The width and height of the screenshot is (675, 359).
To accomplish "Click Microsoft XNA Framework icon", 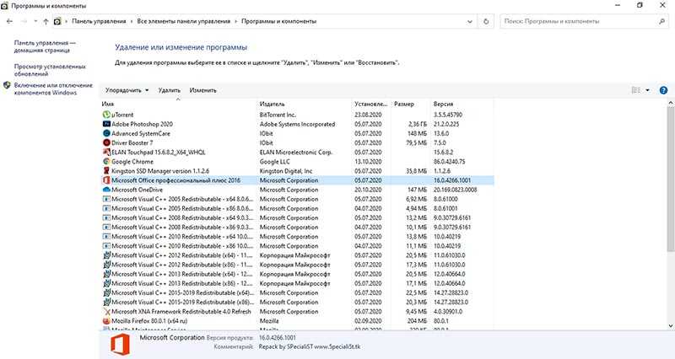I will pos(106,312).
